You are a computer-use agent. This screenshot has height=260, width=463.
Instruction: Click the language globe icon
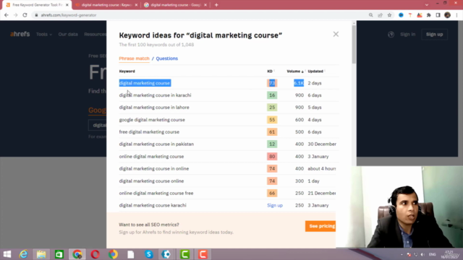point(391,35)
